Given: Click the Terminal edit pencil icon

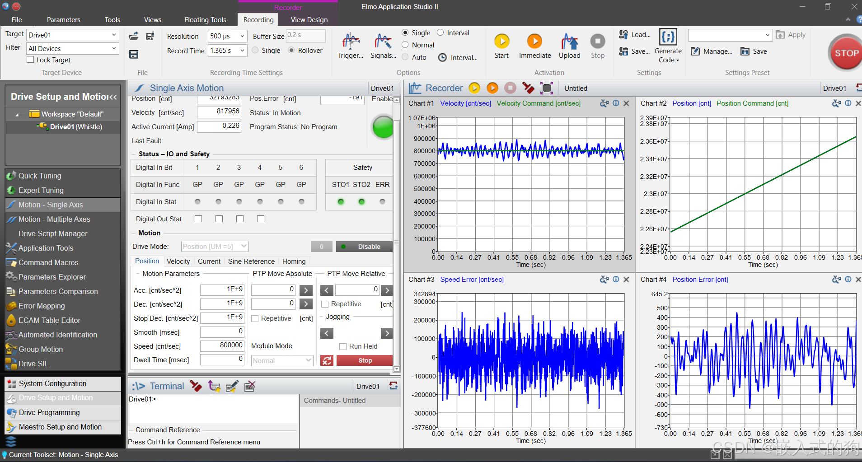Looking at the screenshot, I should [x=232, y=386].
